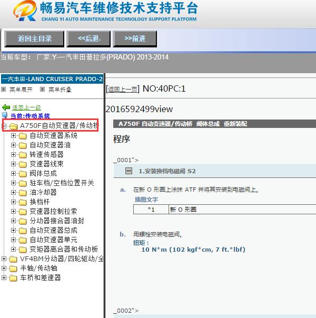This screenshot has width=316, height=318.
Task: Expand the 自动变速器总成 node
Action: 13,230
